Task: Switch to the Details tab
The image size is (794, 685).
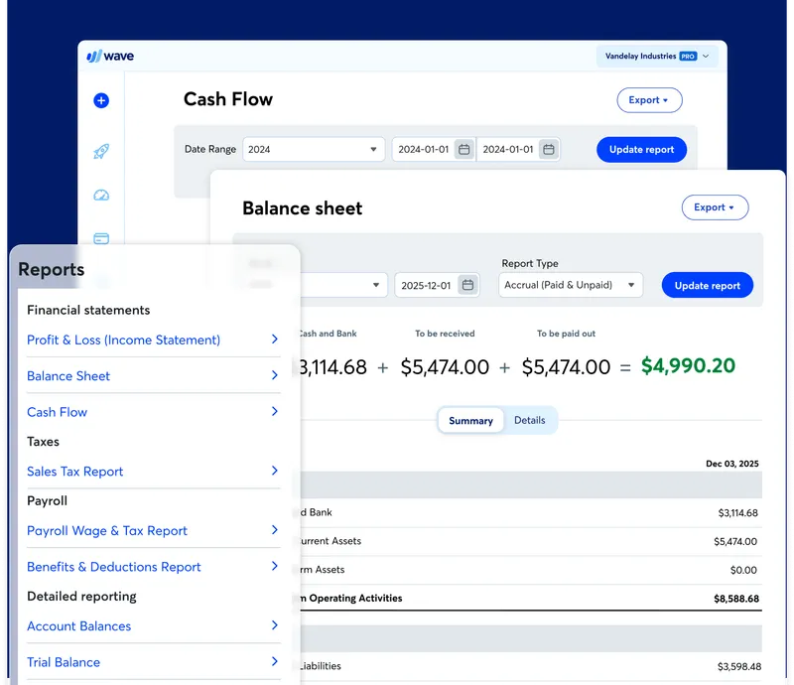Action: tap(530, 420)
